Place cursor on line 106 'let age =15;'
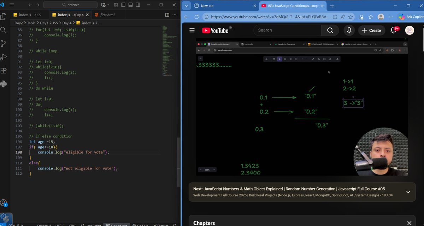This screenshot has width=424, height=226. click(x=41, y=142)
